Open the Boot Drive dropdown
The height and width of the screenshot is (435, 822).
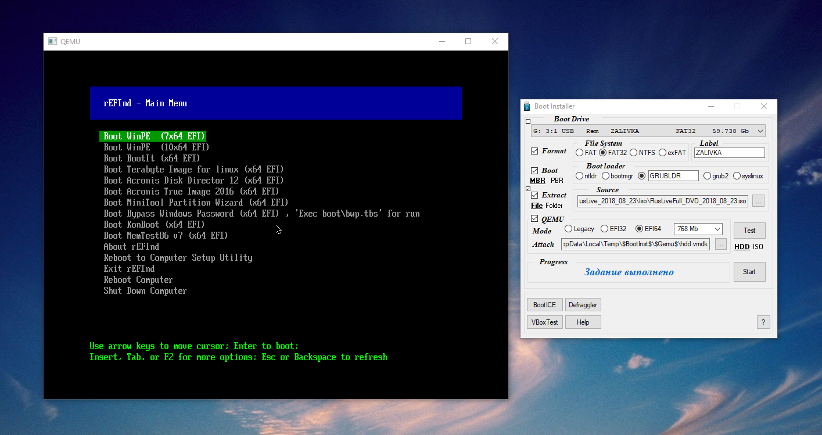click(x=648, y=131)
